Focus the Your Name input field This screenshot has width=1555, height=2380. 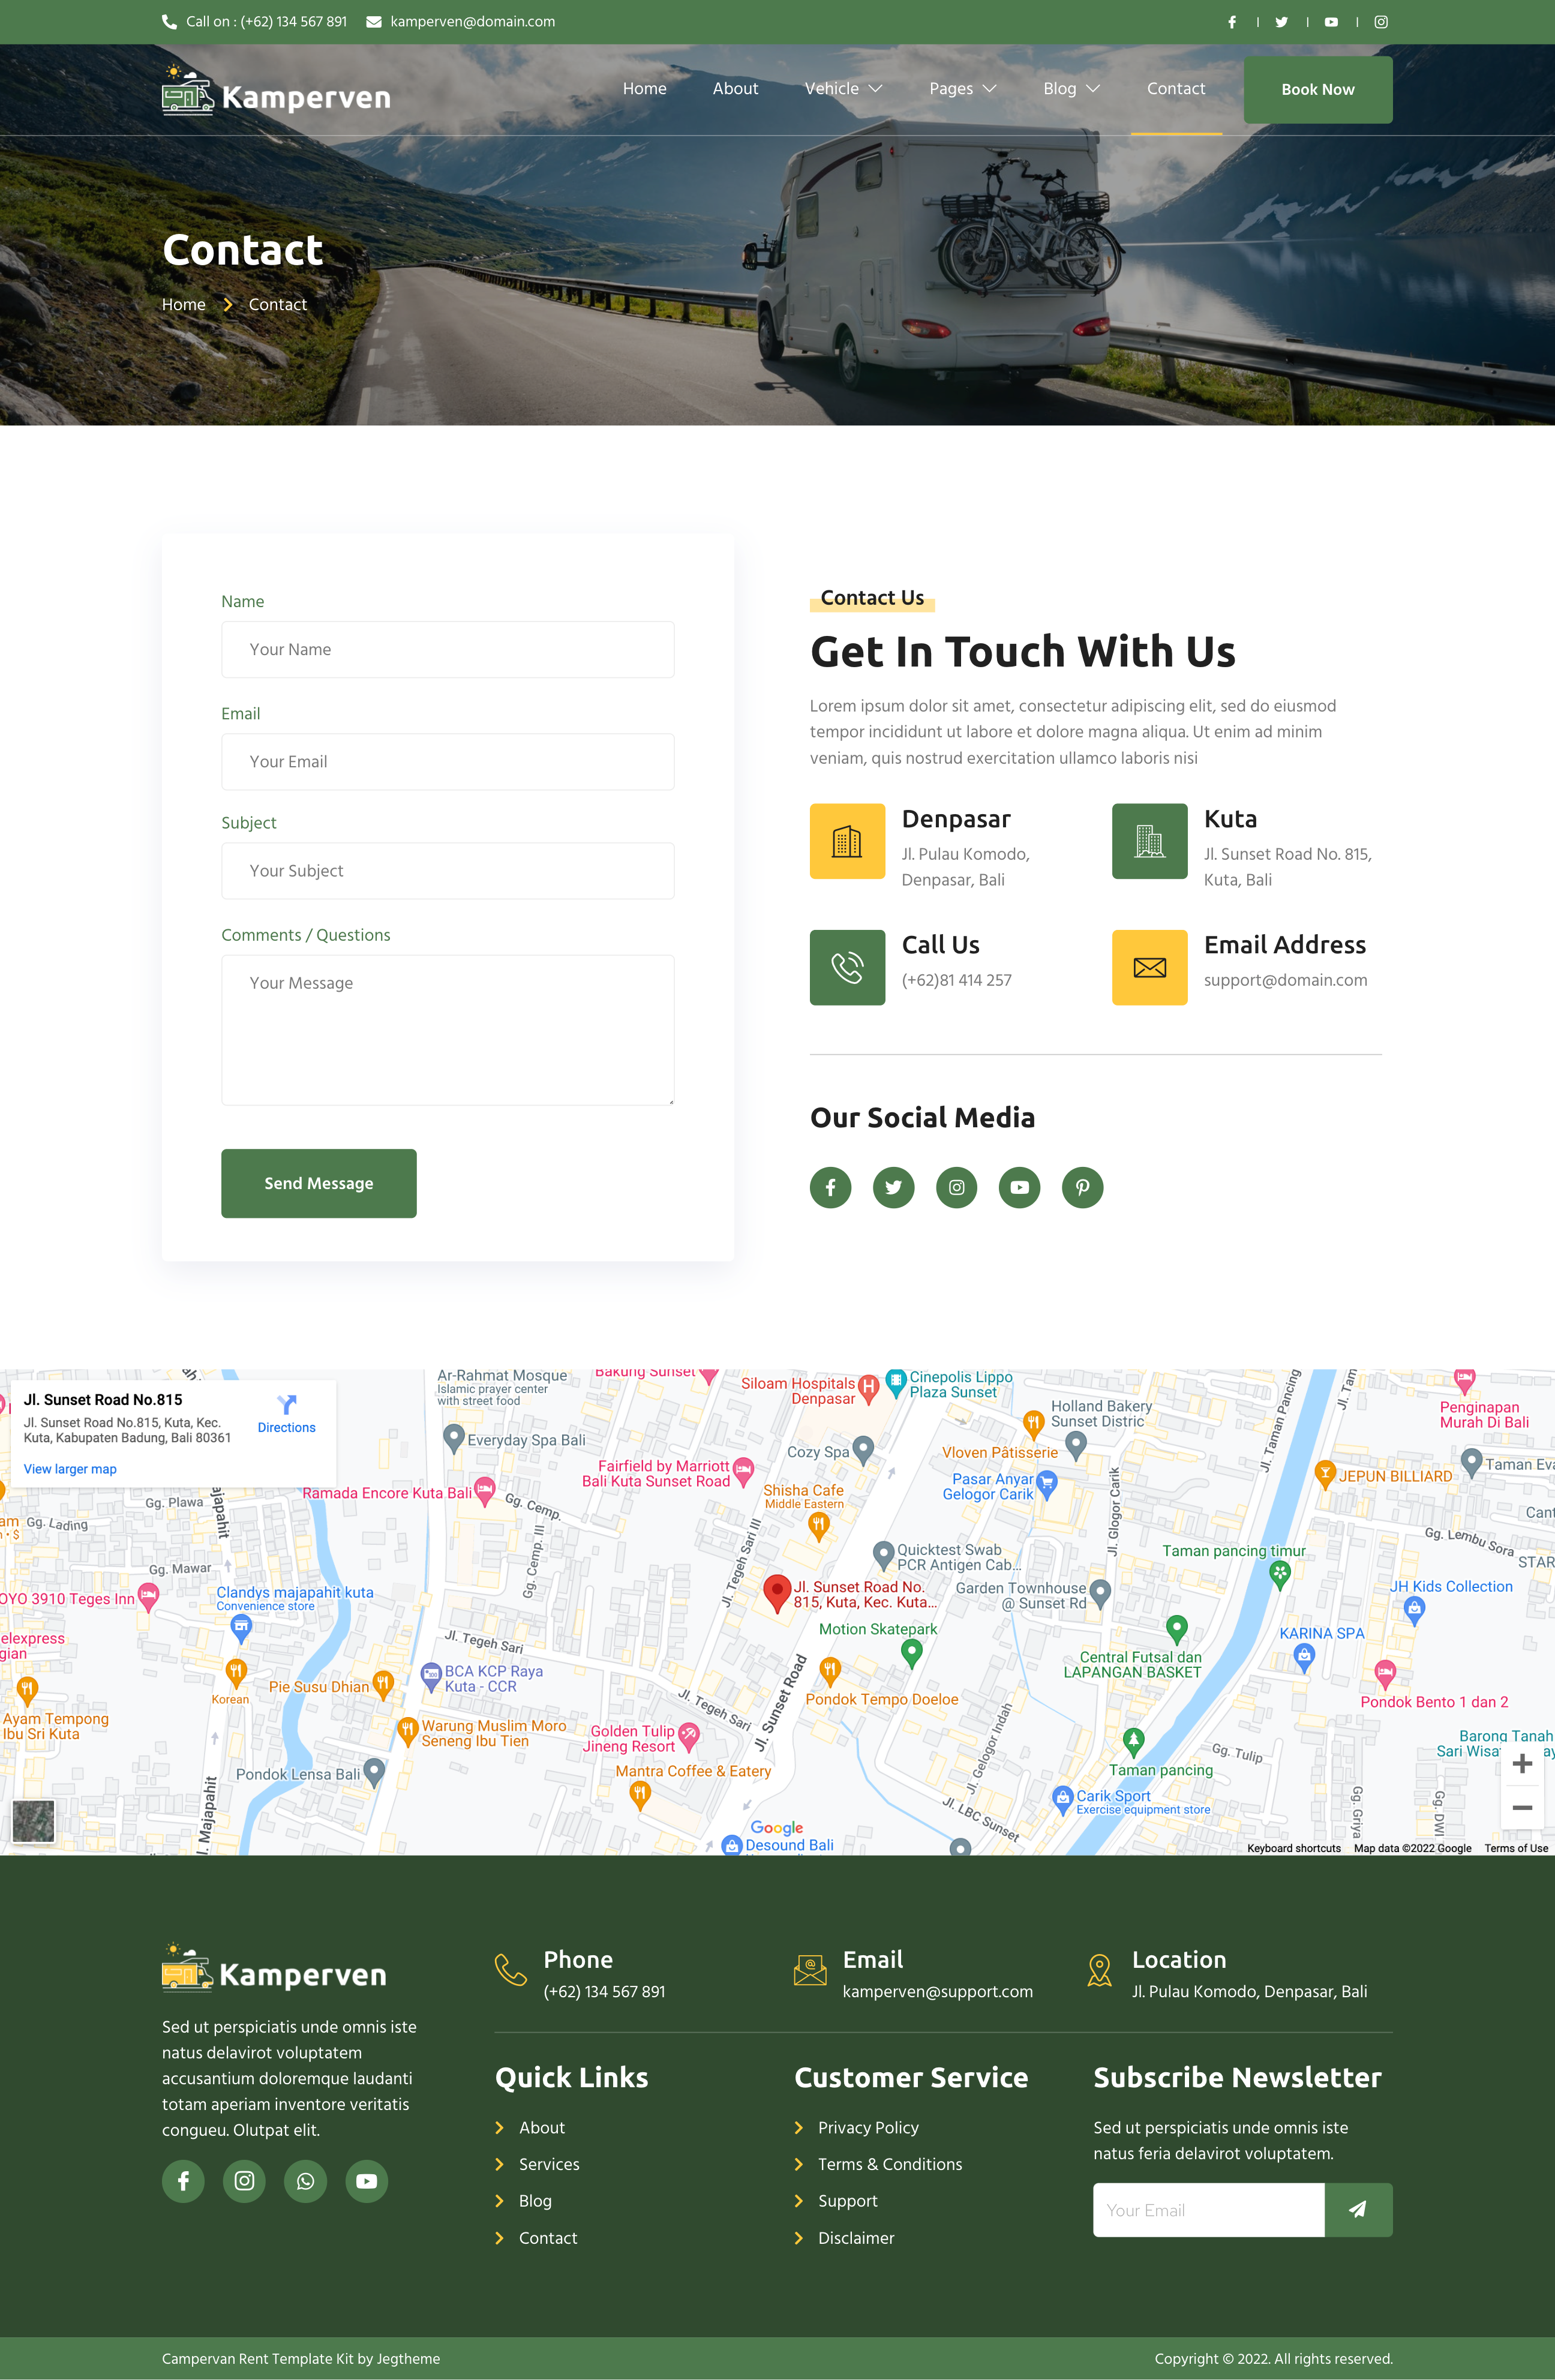447,650
